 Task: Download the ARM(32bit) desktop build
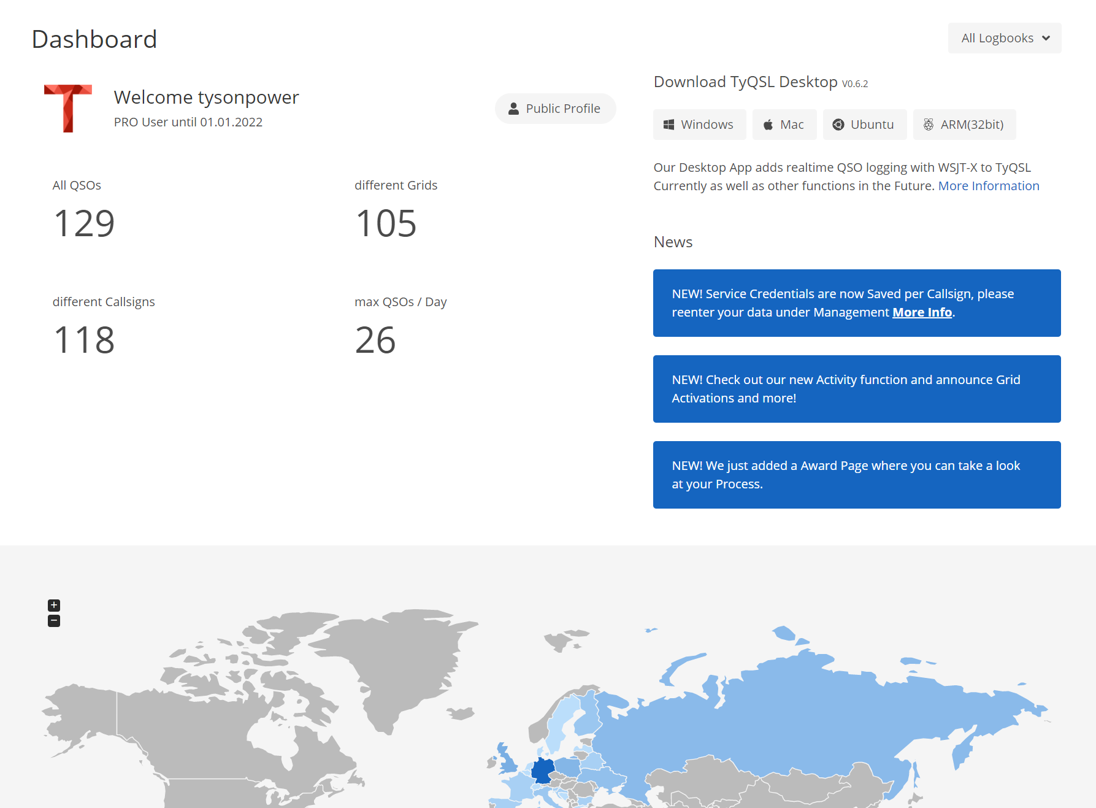coord(964,125)
